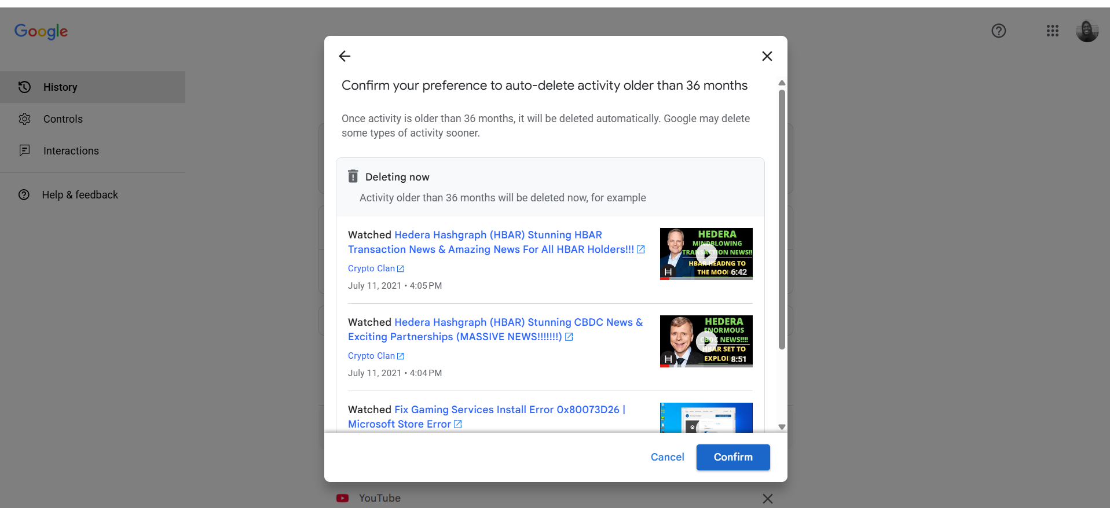The height and width of the screenshot is (508, 1110).
Task: Open the Google apps grid
Action: 1053,31
